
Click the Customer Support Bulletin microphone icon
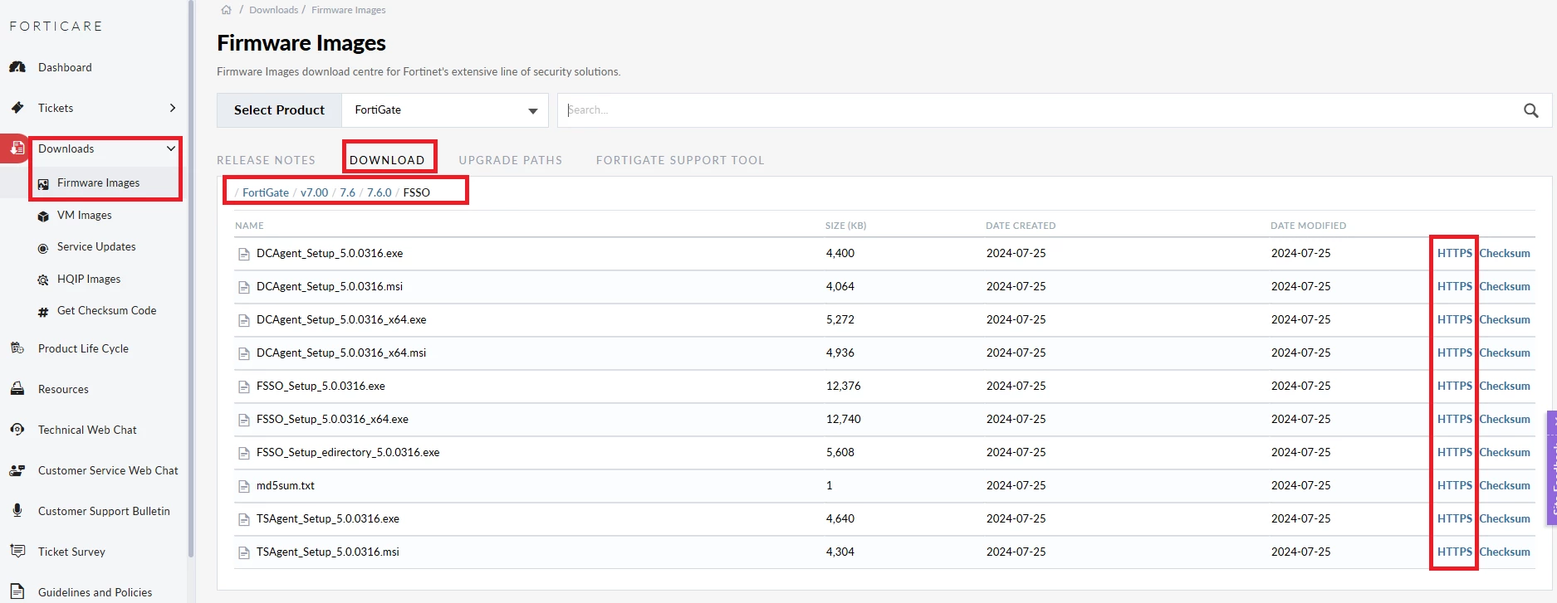17,510
